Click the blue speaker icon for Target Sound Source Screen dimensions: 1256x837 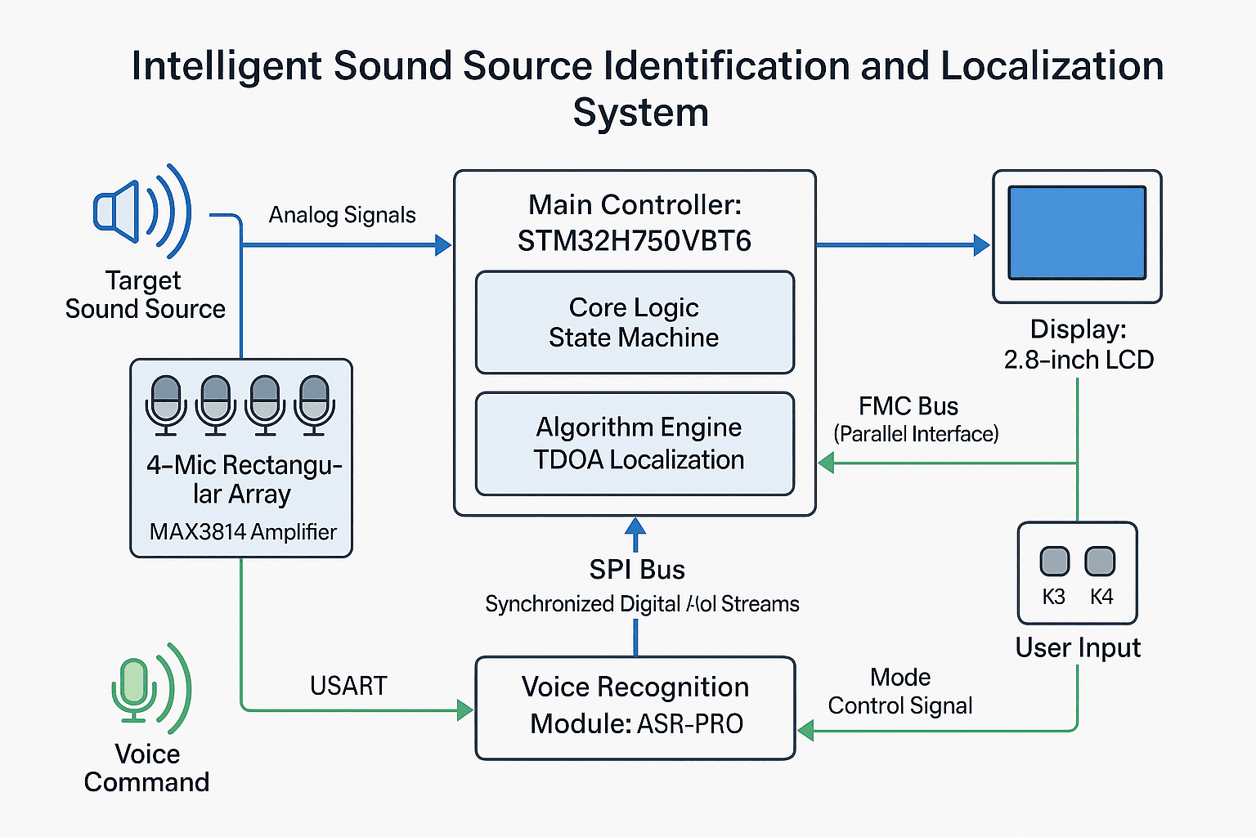142,211
